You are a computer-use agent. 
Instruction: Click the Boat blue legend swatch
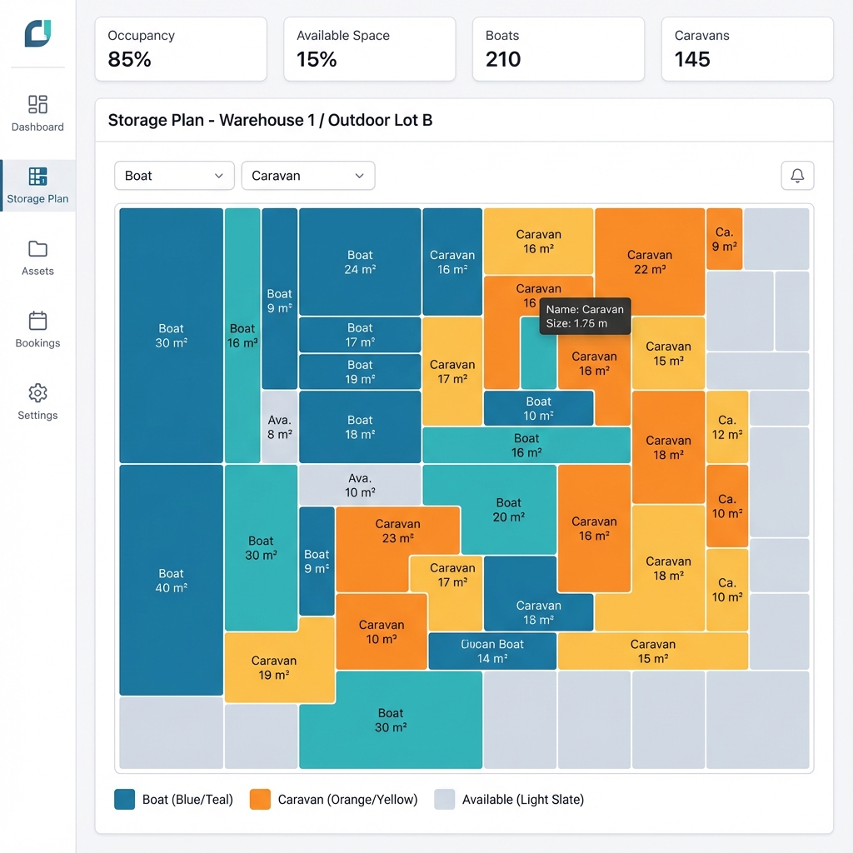(x=125, y=800)
